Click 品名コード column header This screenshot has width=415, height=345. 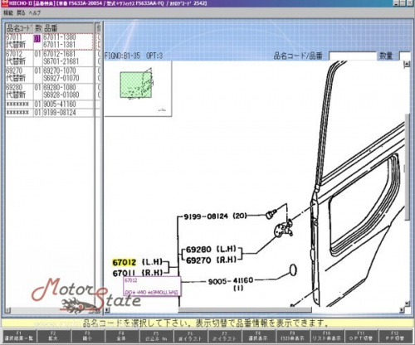point(19,28)
